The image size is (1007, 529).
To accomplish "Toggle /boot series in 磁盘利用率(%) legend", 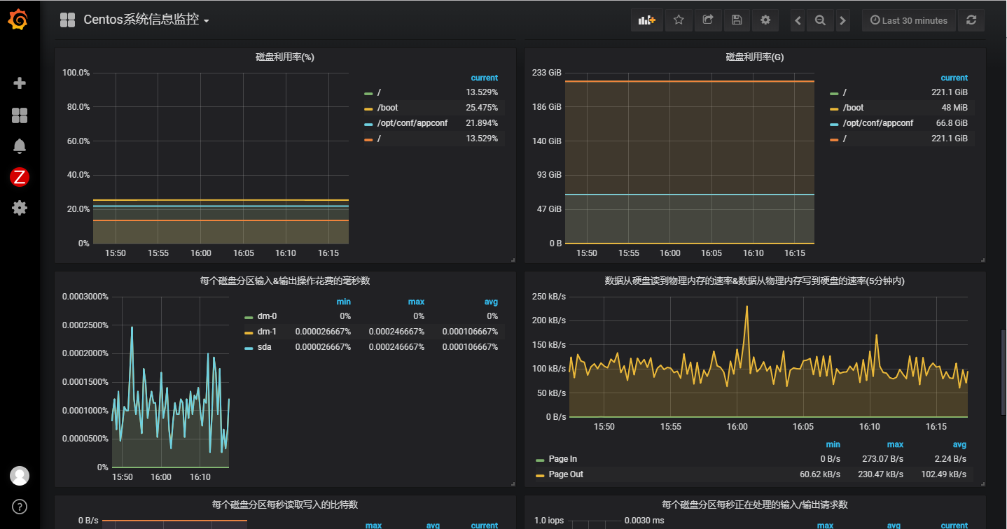I will pyautogui.click(x=387, y=108).
